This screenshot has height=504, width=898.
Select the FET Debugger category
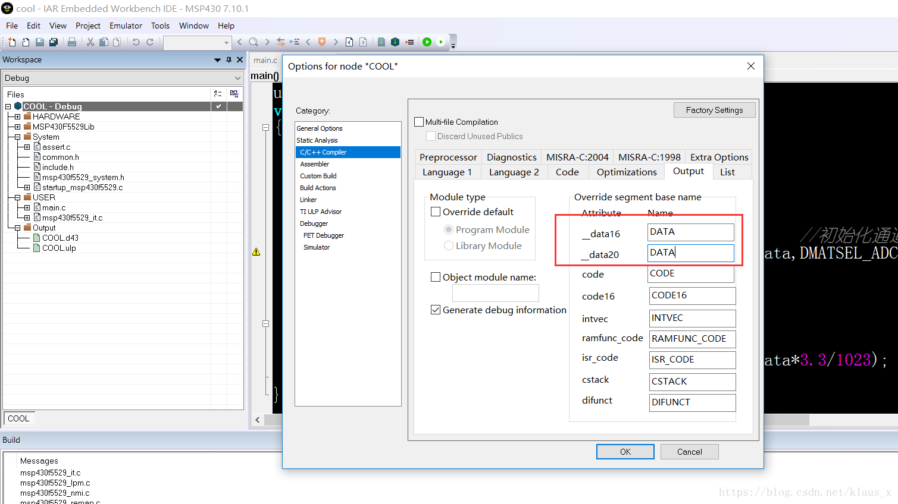pos(324,235)
